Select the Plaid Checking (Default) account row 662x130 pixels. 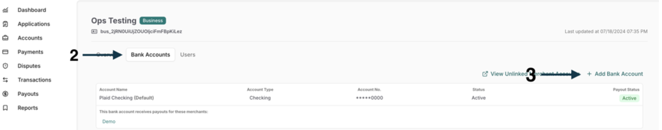point(369,95)
